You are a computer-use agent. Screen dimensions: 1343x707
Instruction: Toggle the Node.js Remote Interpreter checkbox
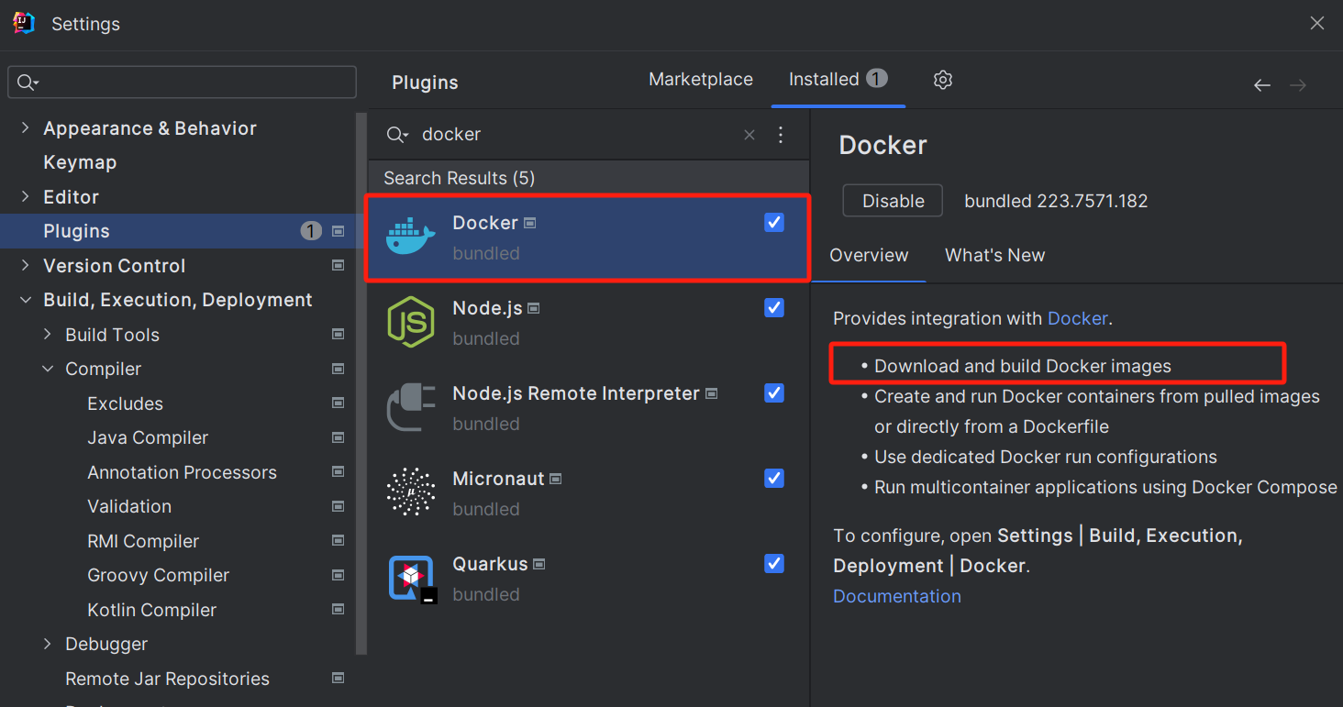tap(774, 393)
